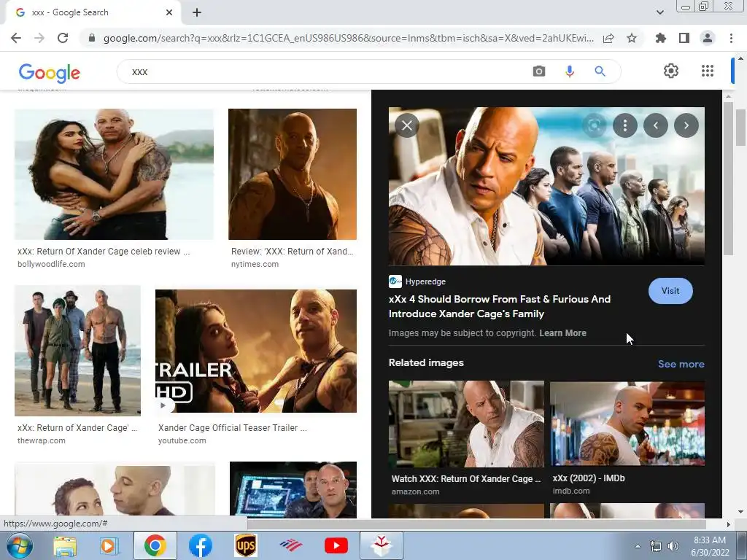The width and height of the screenshot is (747, 560).
Task: Open Facebook from the taskbar
Action: (x=201, y=545)
